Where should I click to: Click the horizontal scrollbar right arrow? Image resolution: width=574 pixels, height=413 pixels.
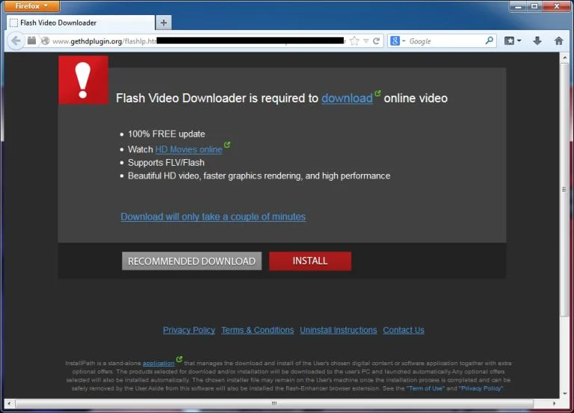click(554, 403)
